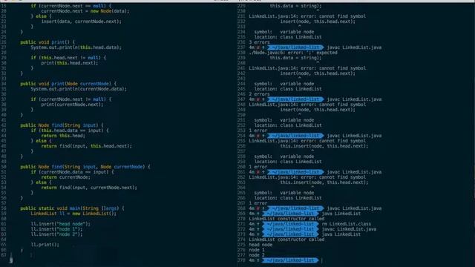
Task: Click the ~/java/linked-list prompt on terminal line 278
Action: 290,260
